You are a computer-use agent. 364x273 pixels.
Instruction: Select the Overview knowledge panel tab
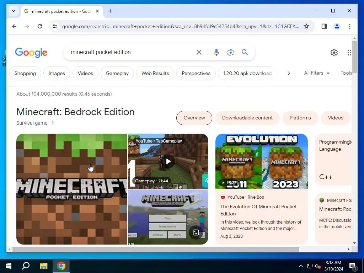tap(194, 118)
